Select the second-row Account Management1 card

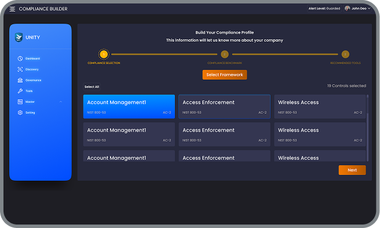coord(129,134)
